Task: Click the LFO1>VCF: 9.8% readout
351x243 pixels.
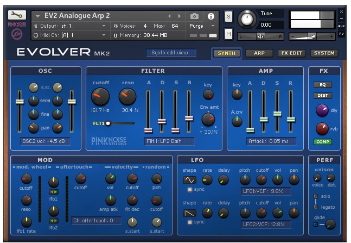Action: (x=266, y=191)
